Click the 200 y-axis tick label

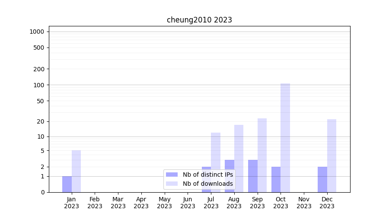pos(39,69)
